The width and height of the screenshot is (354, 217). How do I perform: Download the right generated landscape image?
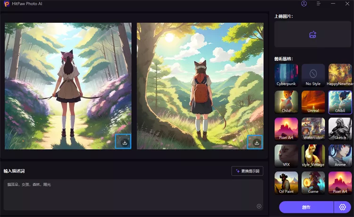point(256,142)
